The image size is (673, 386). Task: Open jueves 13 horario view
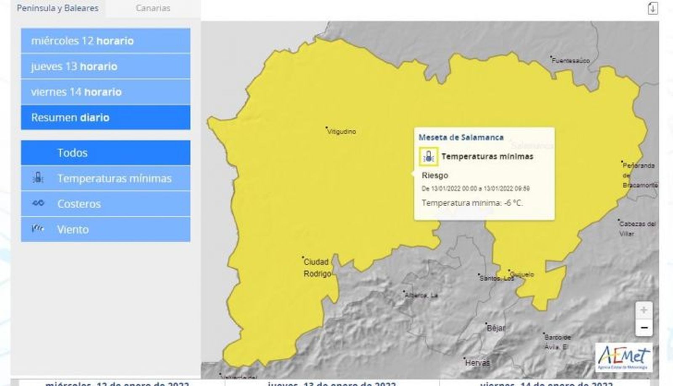click(106, 66)
